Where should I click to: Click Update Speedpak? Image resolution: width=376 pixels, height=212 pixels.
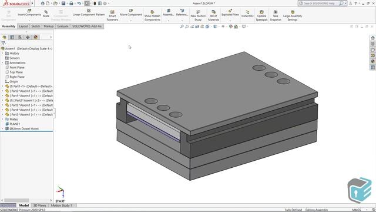tap(261, 15)
